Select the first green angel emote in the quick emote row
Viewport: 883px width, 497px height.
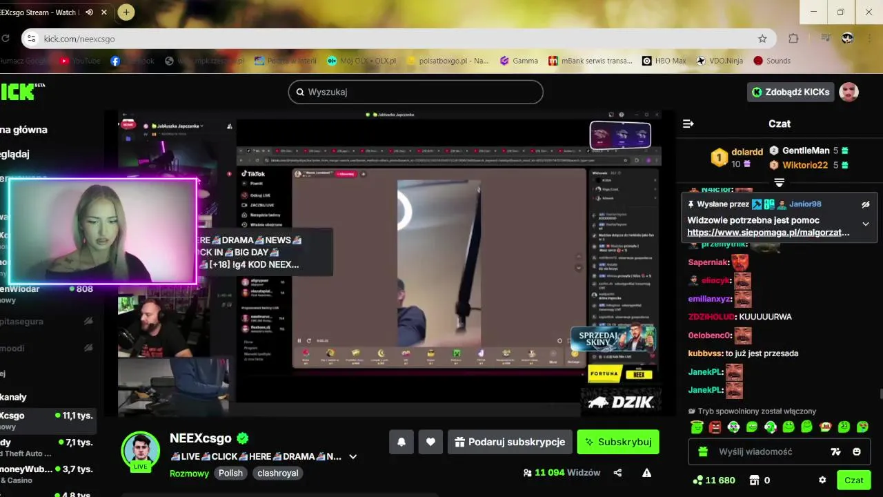[x=697, y=427]
